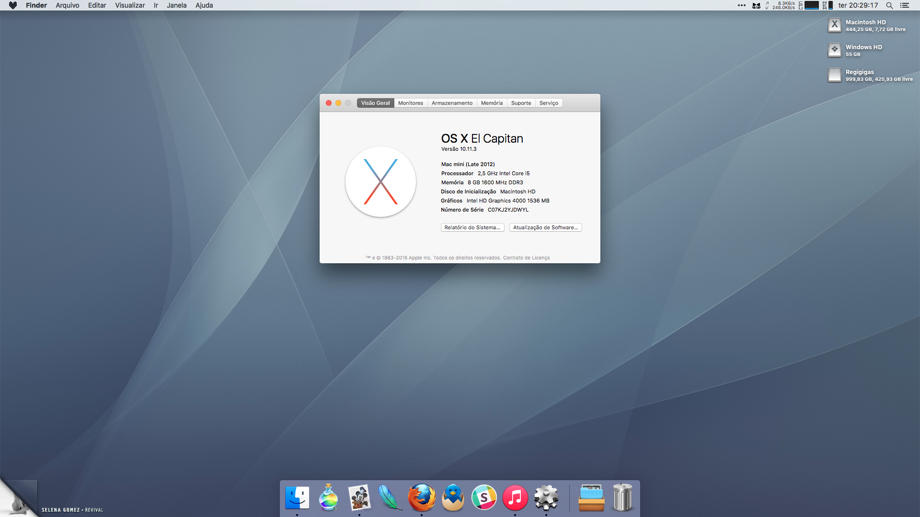
Task: Click Selena Gomez Revival track label
Action: [72, 510]
